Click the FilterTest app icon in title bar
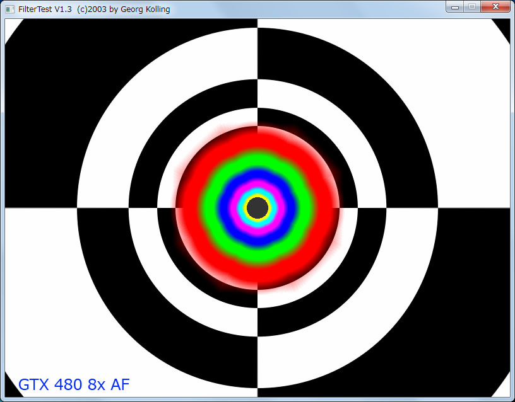515x402 pixels. [10, 9]
